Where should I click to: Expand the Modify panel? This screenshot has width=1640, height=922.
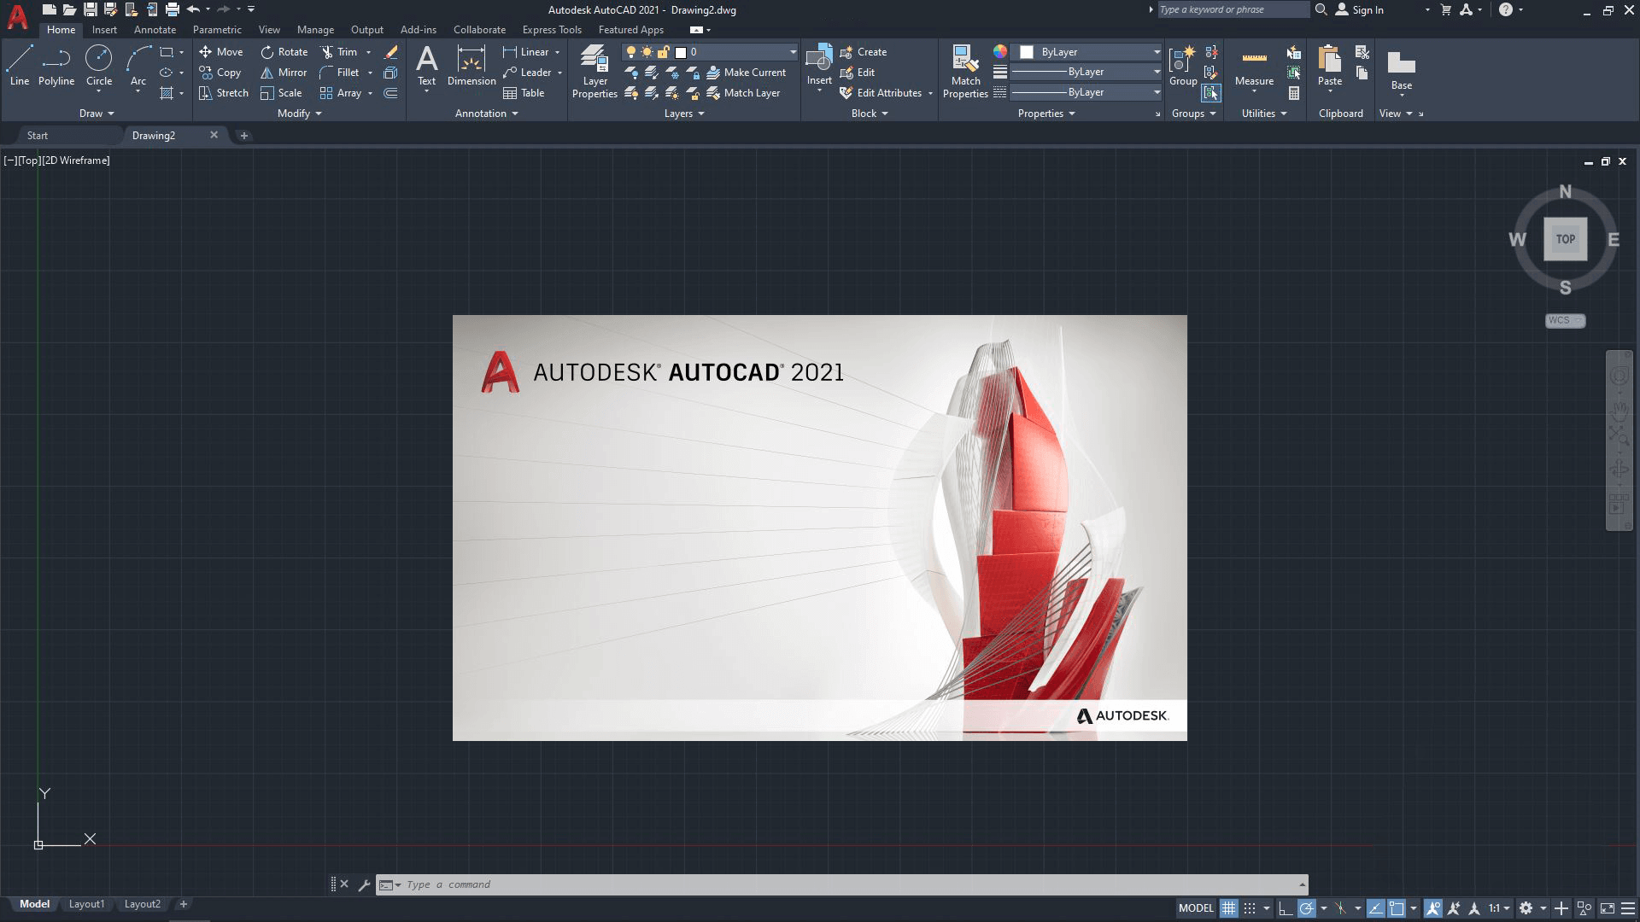coord(300,114)
